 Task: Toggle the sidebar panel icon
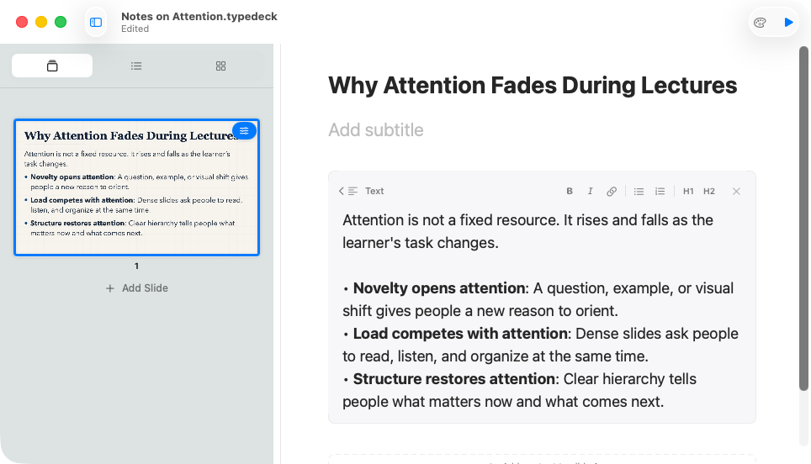[x=96, y=22]
